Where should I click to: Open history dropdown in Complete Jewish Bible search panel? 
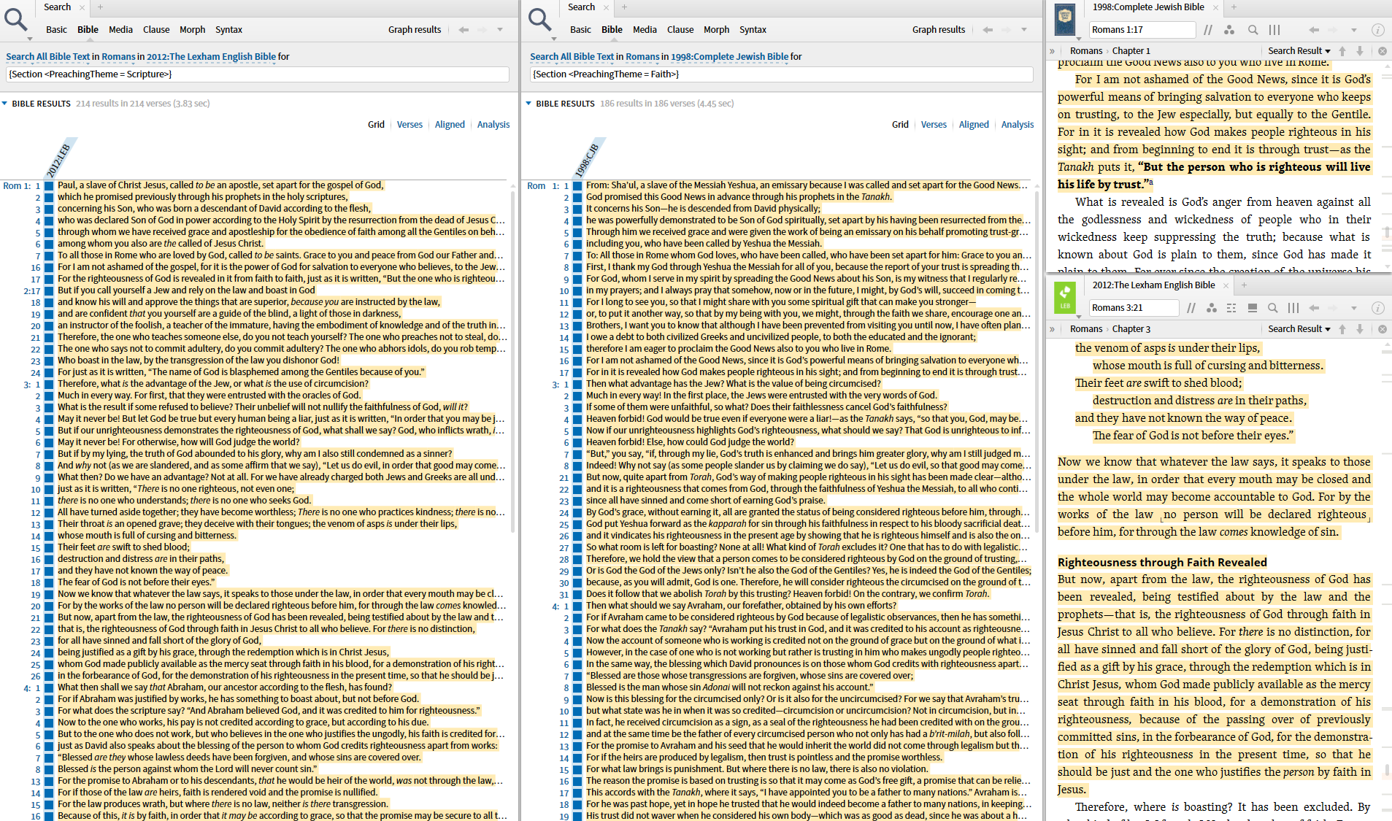click(x=1024, y=30)
